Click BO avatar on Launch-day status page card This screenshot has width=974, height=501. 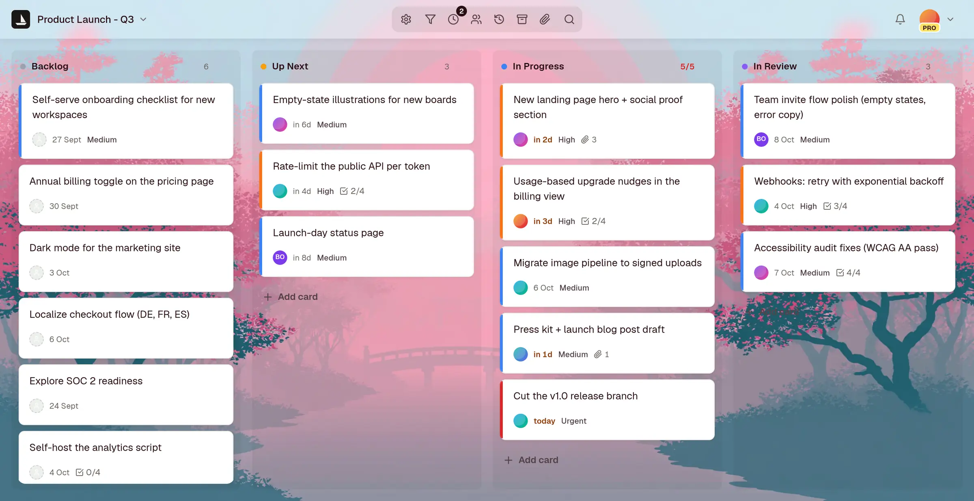pos(280,257)
